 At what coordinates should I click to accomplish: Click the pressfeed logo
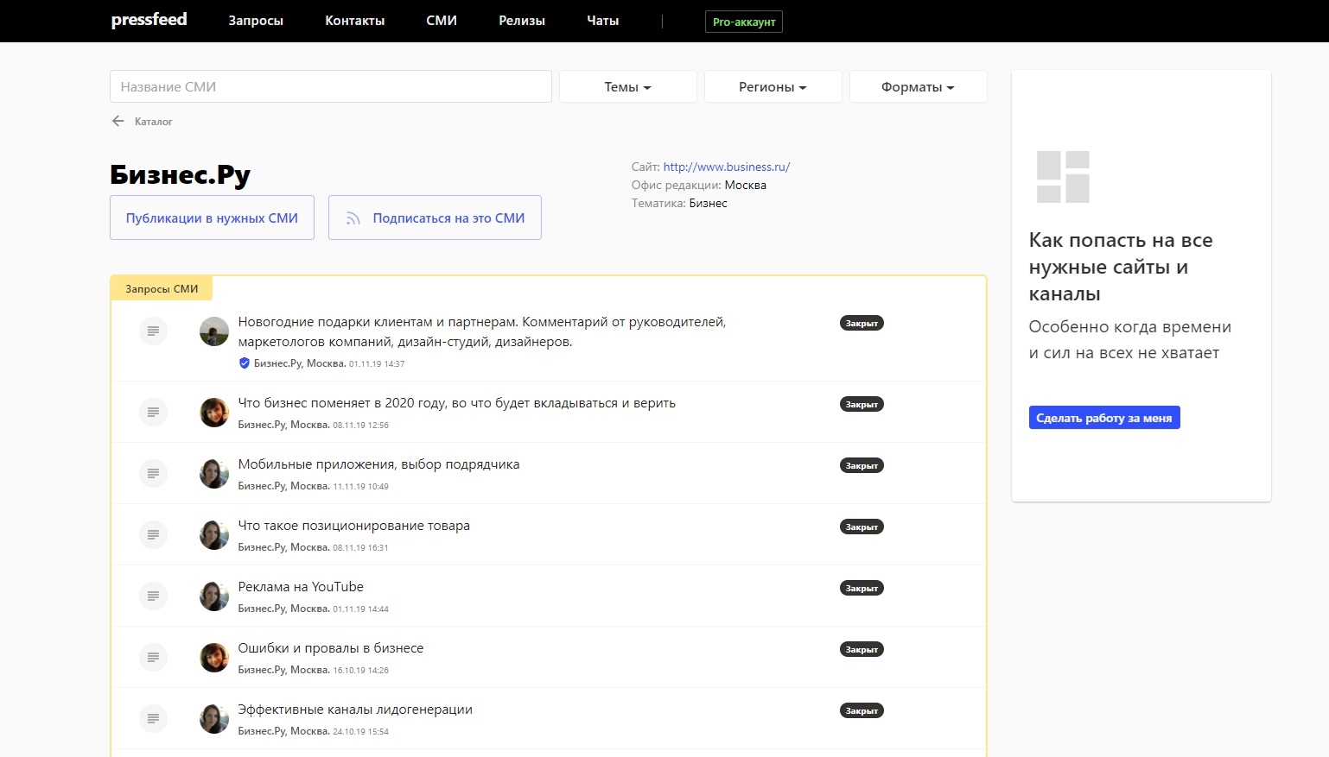point(149,20)
